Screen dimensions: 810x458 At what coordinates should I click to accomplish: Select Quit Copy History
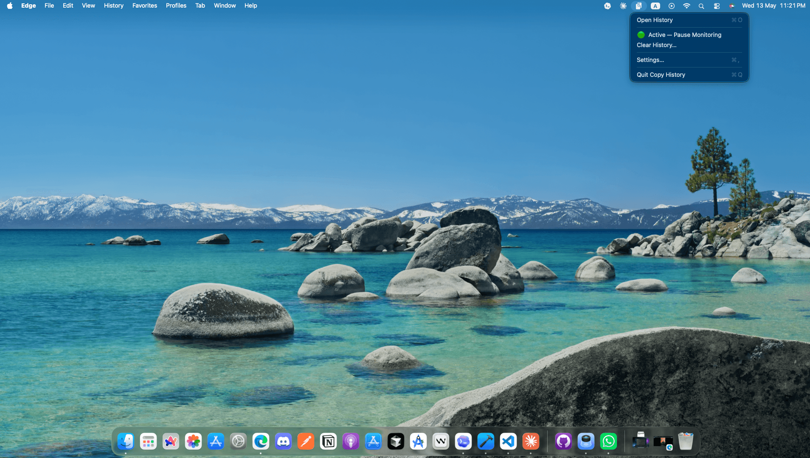tap(689, 75)
